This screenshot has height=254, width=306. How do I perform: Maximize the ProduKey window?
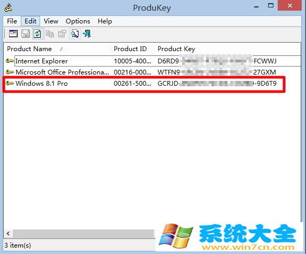coord(271,6)
